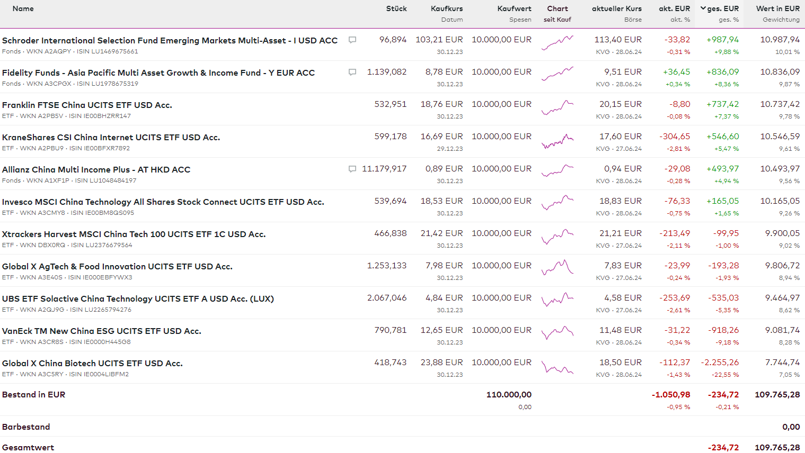Screen dimensions: 805x453
Task: Open the Franklin FTSE China mini chart
Action: click(x=558, y=107)
